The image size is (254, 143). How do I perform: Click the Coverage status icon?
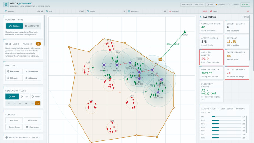pos(170,11)
